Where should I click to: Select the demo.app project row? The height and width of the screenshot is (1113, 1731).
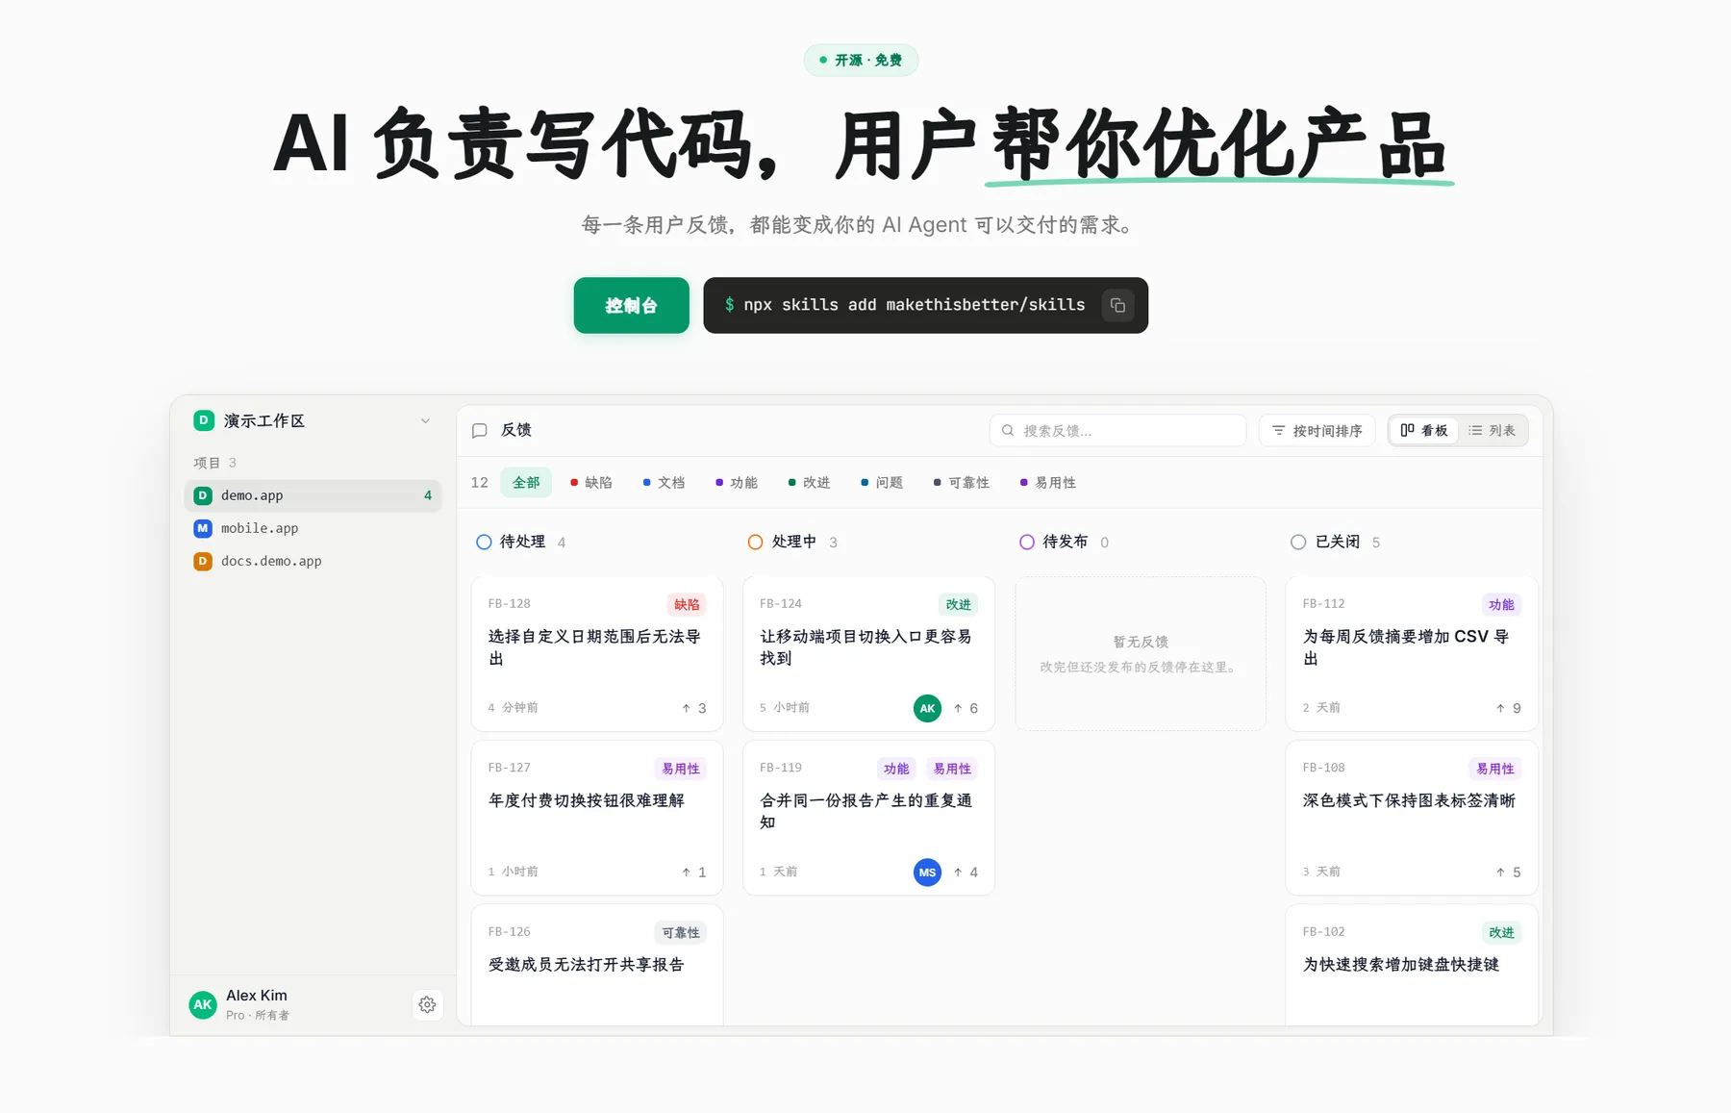coord(313,495)
